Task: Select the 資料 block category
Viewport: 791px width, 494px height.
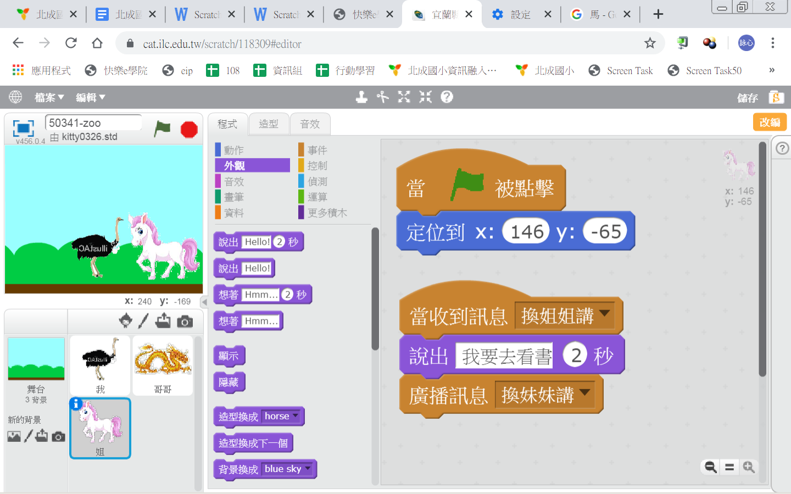Action: pyautogui.click(x=252, y=212)
